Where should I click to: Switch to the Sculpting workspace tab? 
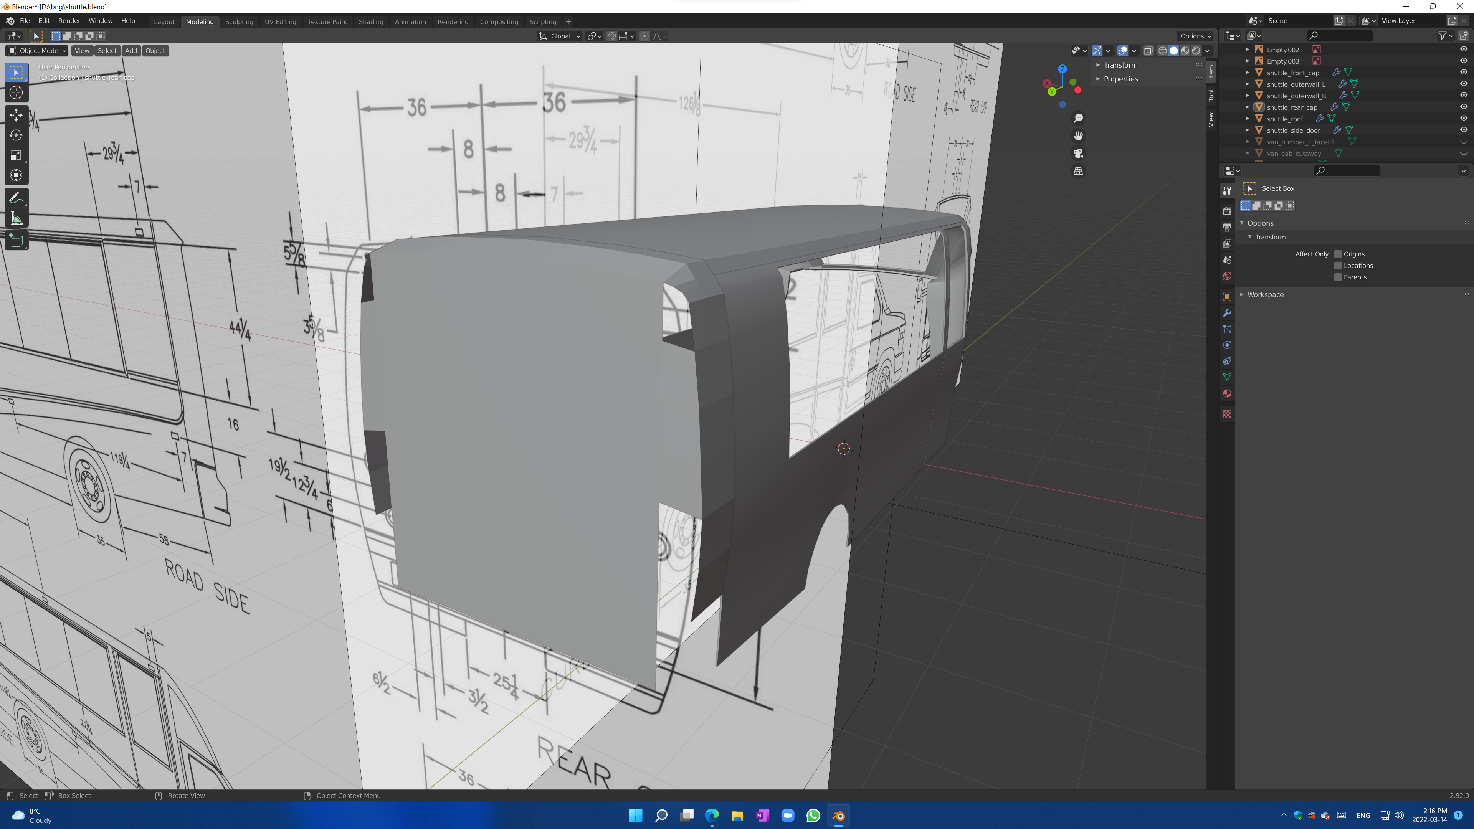(239, 22)
